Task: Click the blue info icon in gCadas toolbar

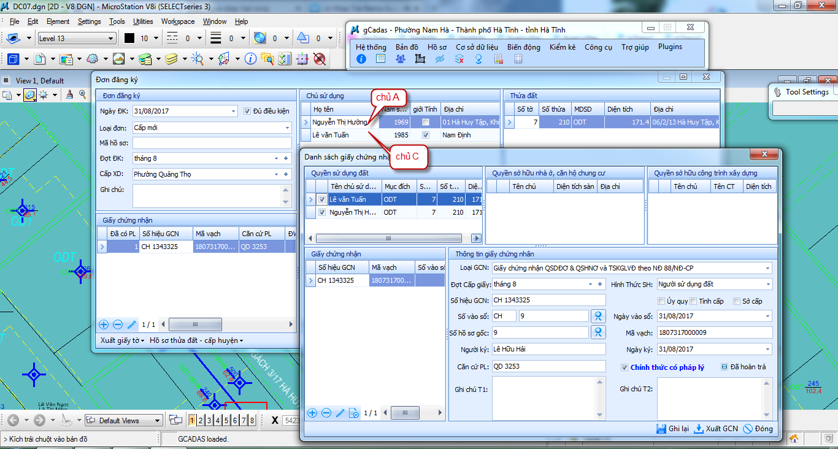Action: coord(361,59)
